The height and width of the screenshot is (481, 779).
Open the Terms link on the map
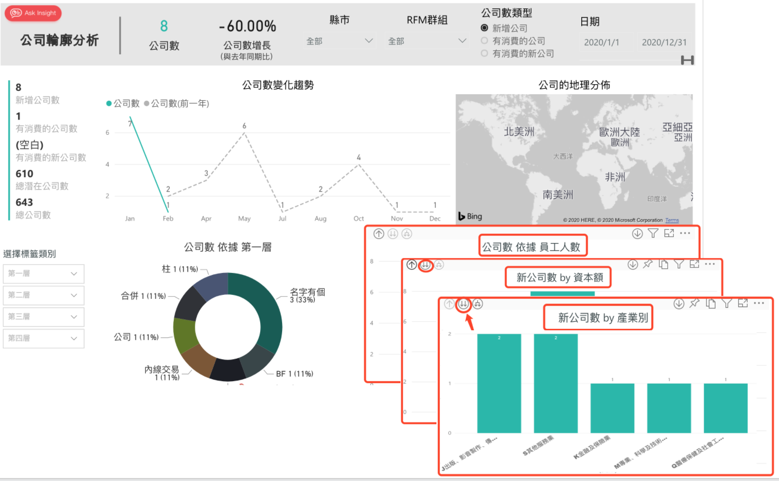[672, 220]
